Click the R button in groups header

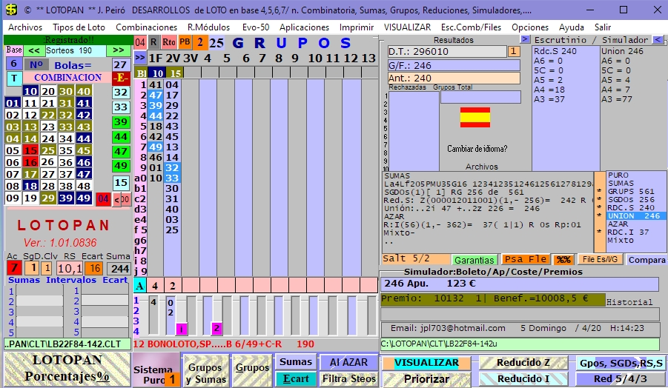click(x=153, y=42)
